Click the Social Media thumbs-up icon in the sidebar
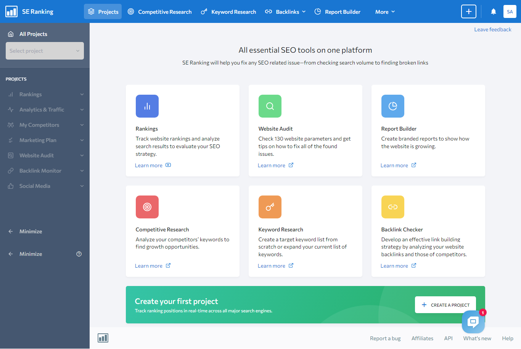 click(11, 186)
